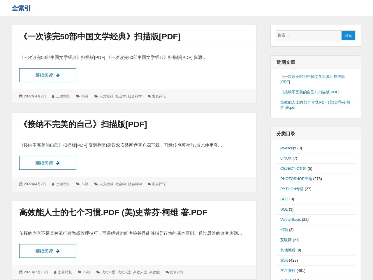
Task: Open author page of 土著站长
Action: 63,96
